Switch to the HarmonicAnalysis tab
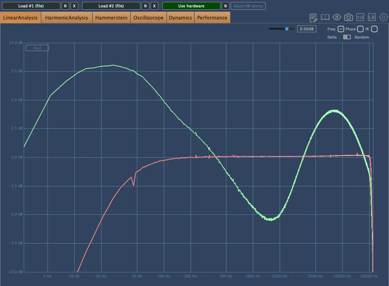389x286 pixels. 67,18
